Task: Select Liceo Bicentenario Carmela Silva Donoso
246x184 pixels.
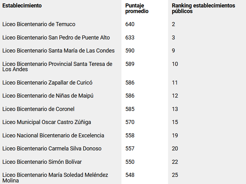Action: [52, 149]
